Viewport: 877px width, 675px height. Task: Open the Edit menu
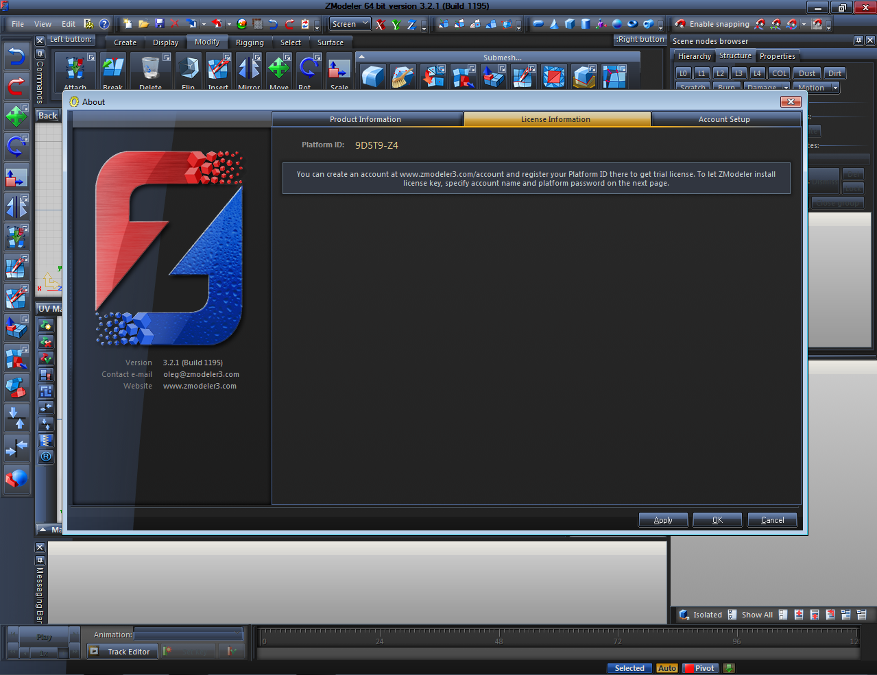pos(69,24)
